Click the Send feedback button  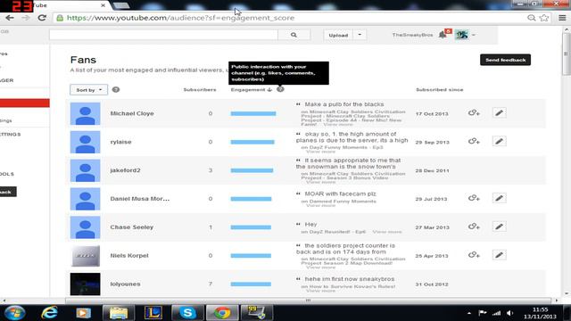[x=505, y=60]
